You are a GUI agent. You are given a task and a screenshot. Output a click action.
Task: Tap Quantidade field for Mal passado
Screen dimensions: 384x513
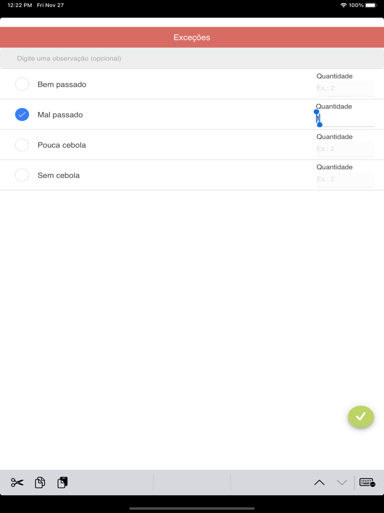(x=345, y=119)
